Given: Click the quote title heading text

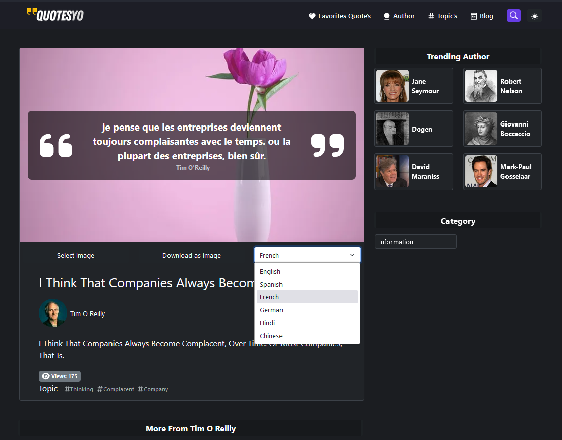Looking at the screenshot, I should (147, 283).
